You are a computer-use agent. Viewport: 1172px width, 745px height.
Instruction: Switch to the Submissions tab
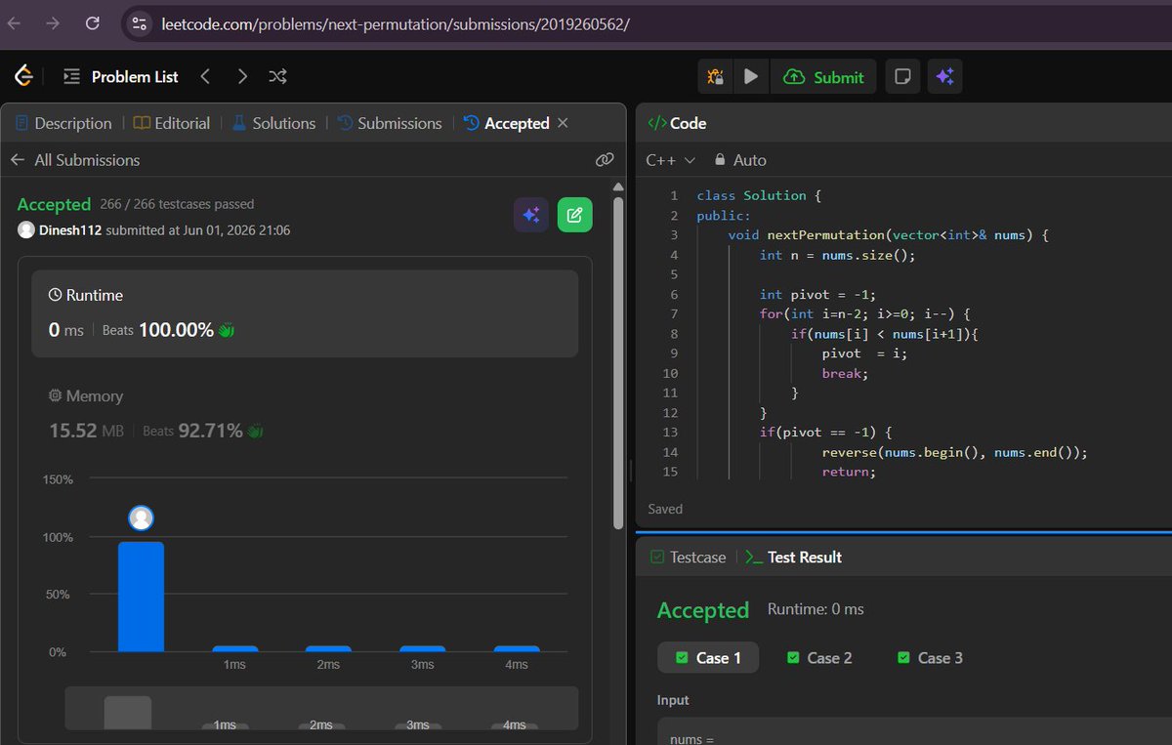click(390, 123)
